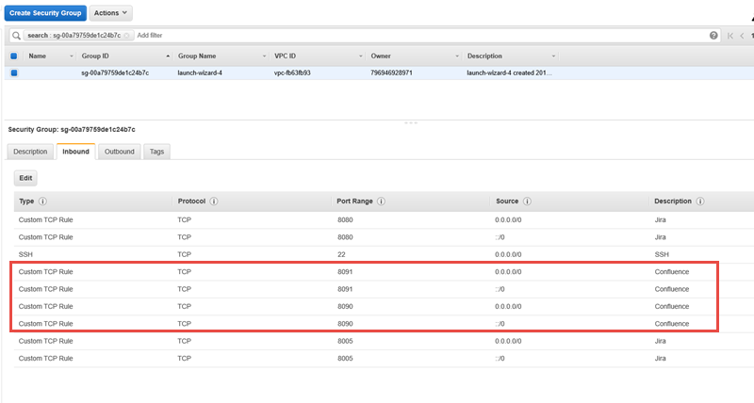Show info for Port Range column
754x403 pixels.
pyautogui.click(x=381, y=201)
